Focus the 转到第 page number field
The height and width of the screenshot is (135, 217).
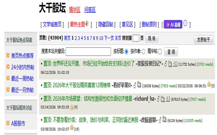tap(136, 38)
